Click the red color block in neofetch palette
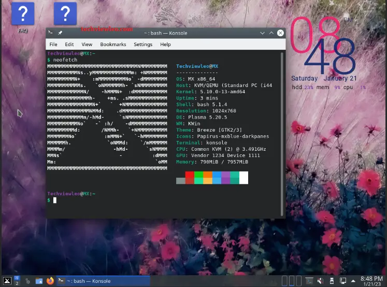This screenshot has width=387, height=287. (x=190, y=175)
